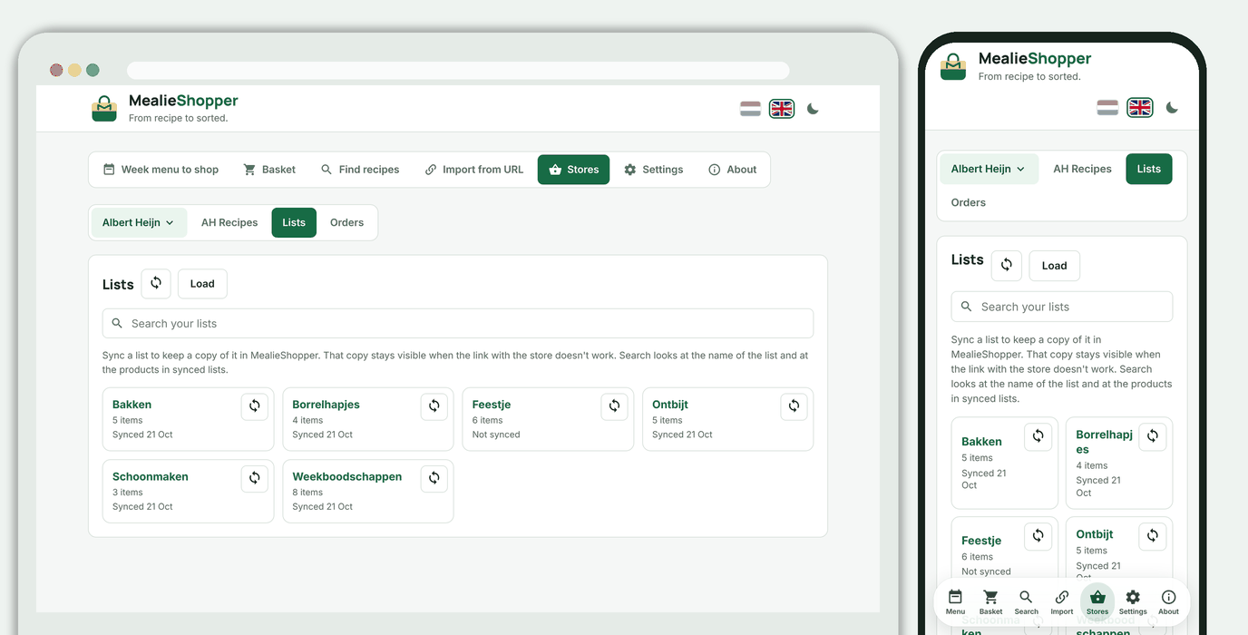
Task: Click '8 items' on the Weekboodschappen card
Action: pos(307,493)
